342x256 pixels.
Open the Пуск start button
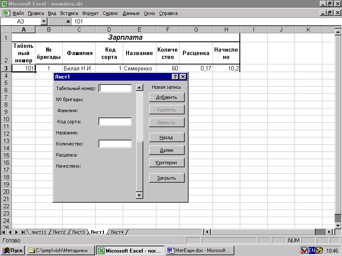pos(13,250)
